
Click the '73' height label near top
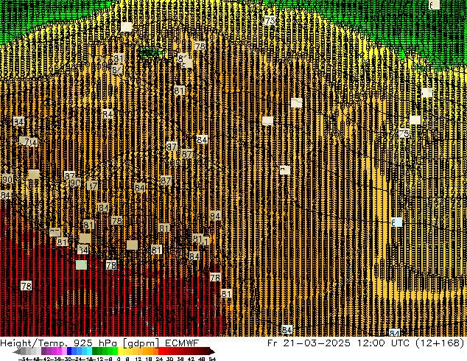(270, 21)
